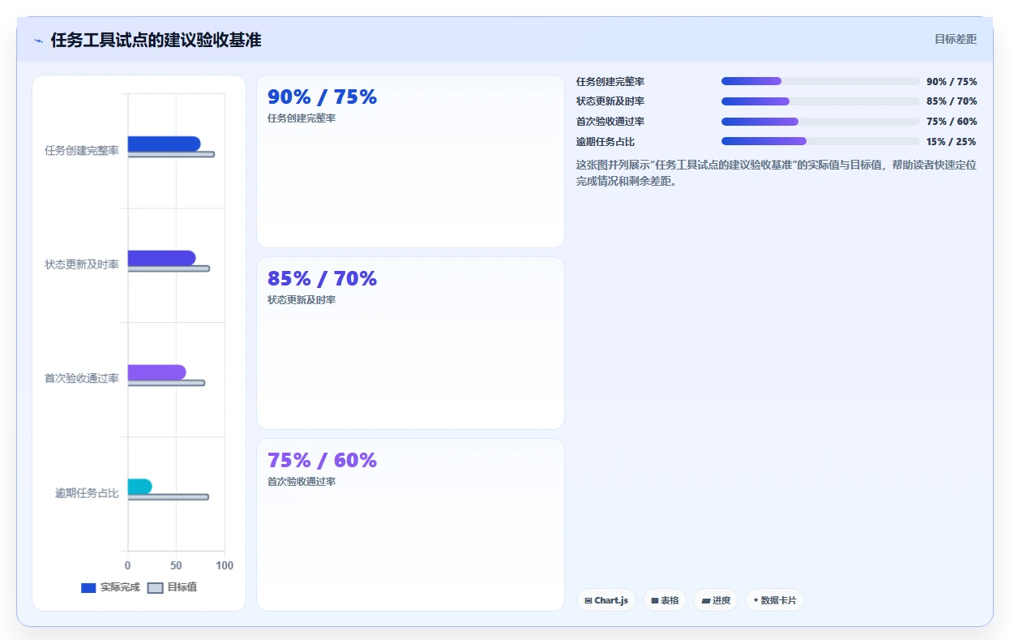The height and width of the screenshot is (640, 1010).
Task: Click the small 75% / 60% progress row value
Action: (952, 122)
